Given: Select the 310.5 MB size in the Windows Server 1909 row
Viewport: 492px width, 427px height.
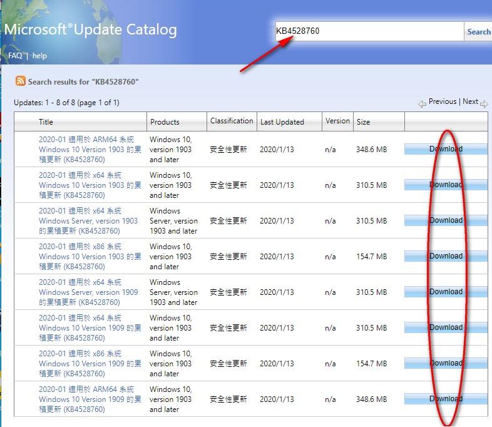Looking at the screenshot, I should 372,292.
